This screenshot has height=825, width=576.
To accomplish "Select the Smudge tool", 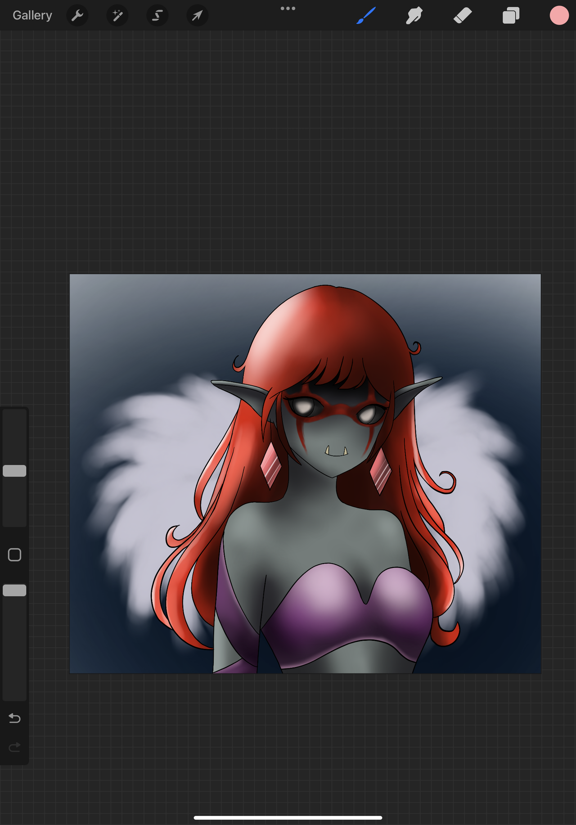I will click(x=414, y=15).
